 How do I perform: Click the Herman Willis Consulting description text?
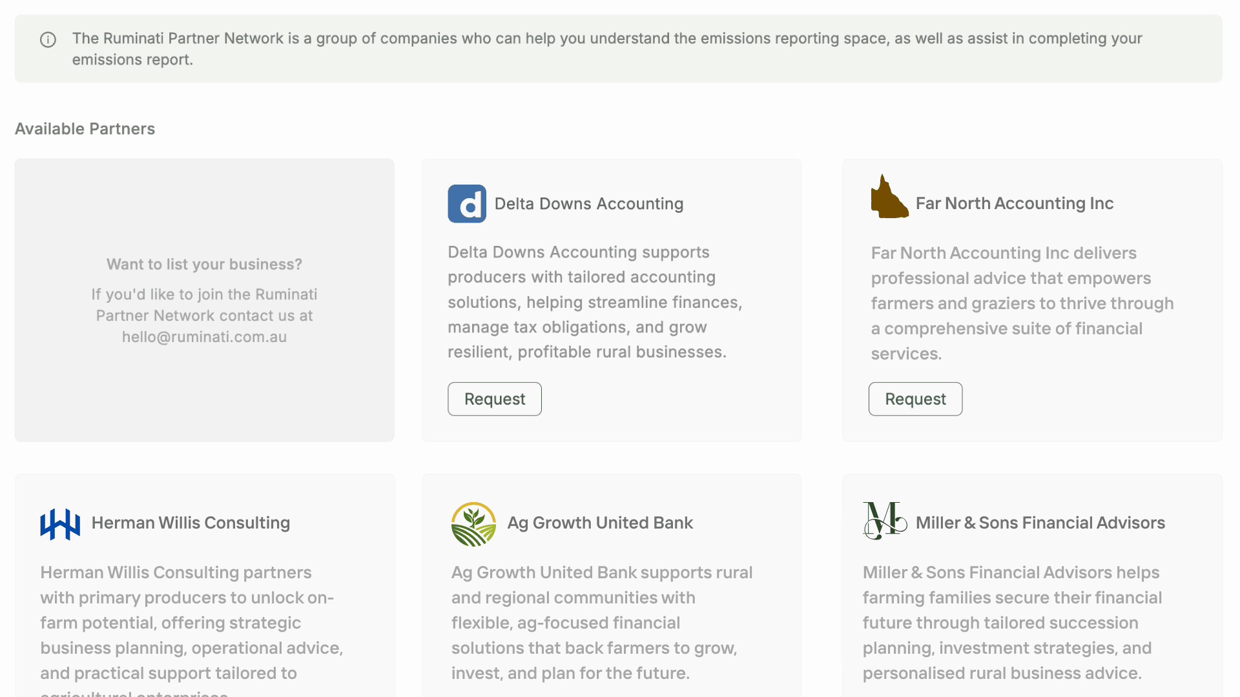(x=191, y=623)
